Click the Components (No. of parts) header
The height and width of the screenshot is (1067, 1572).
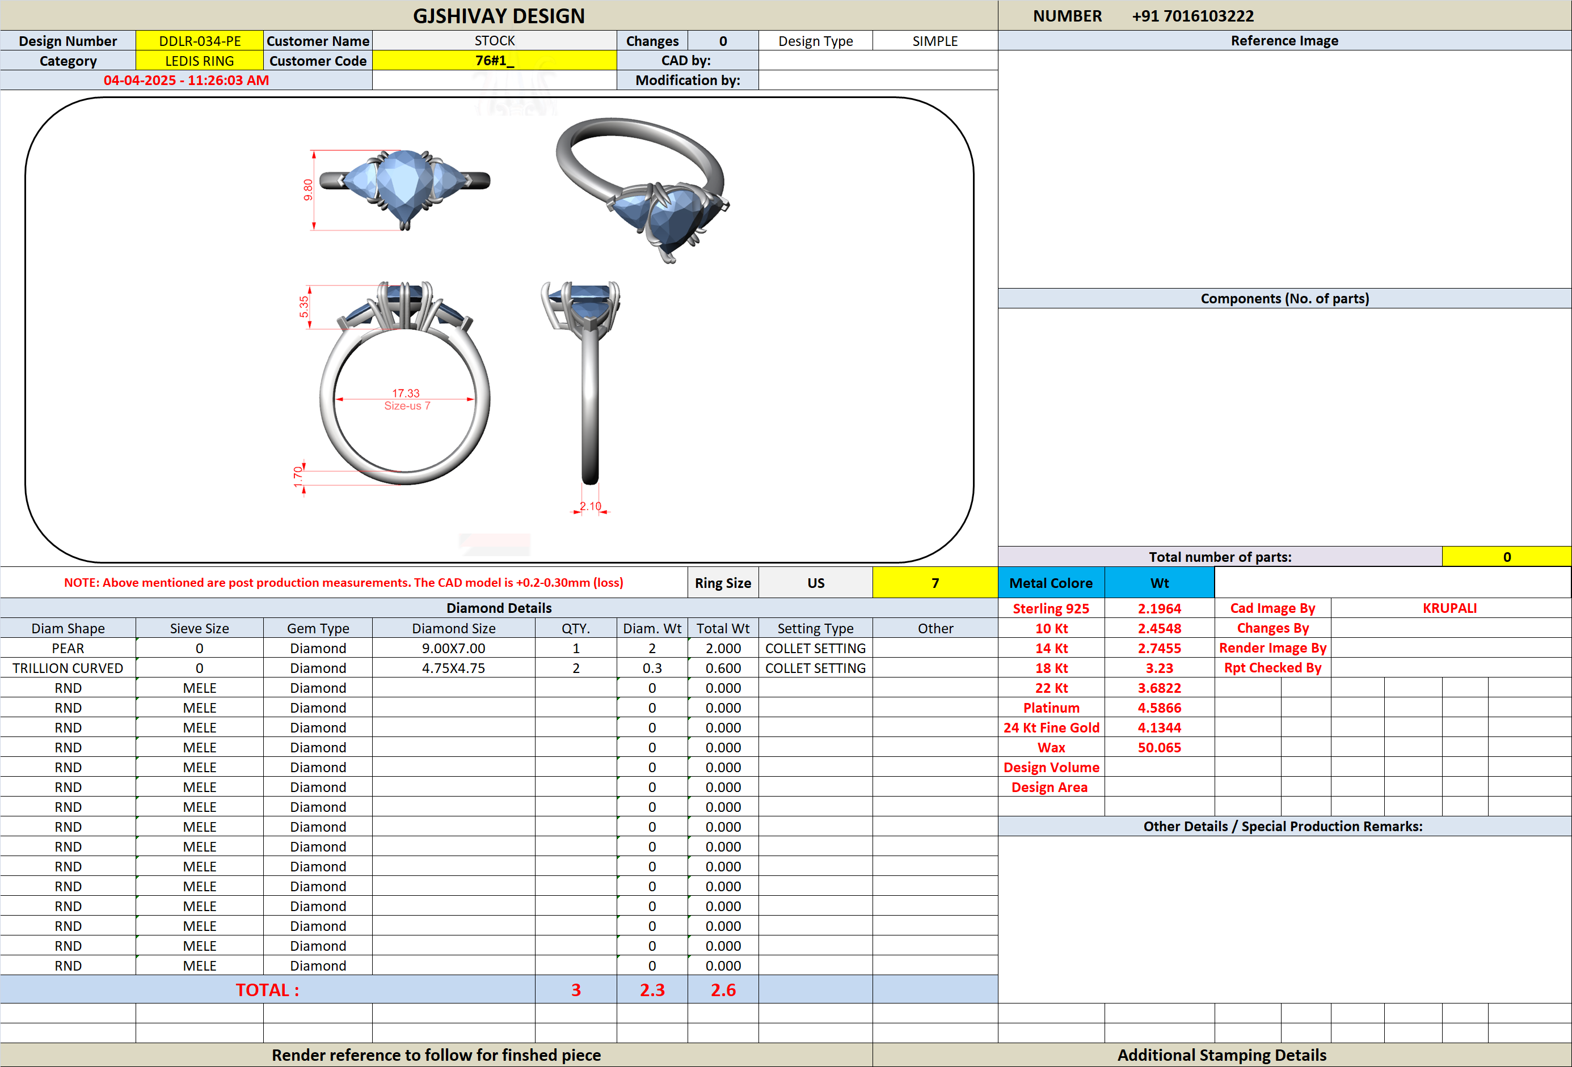coord(1284,298)
